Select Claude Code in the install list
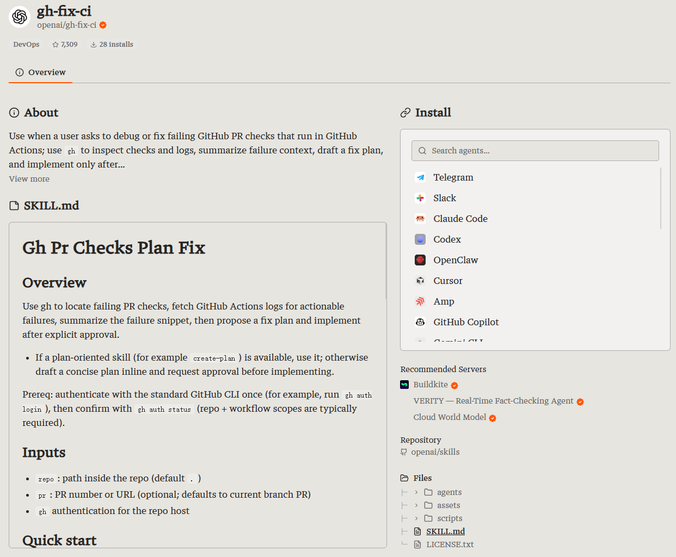The width and height of the screenshot is (676, 557). click(536, 219)
